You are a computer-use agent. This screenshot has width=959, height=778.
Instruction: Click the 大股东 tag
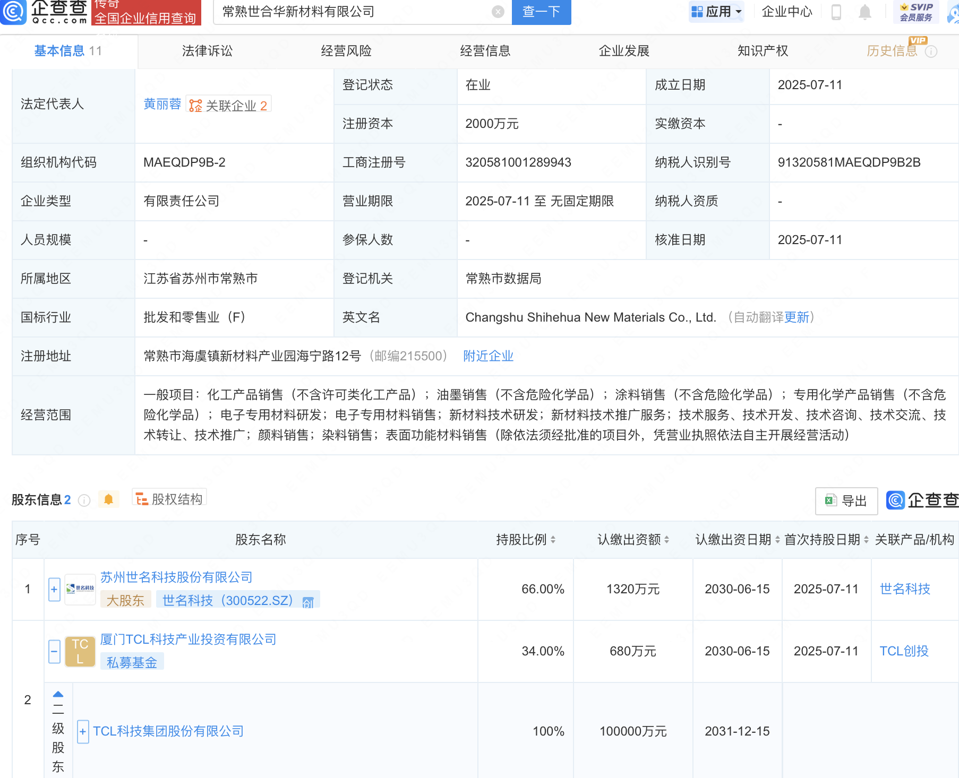(x=126, y=600)
